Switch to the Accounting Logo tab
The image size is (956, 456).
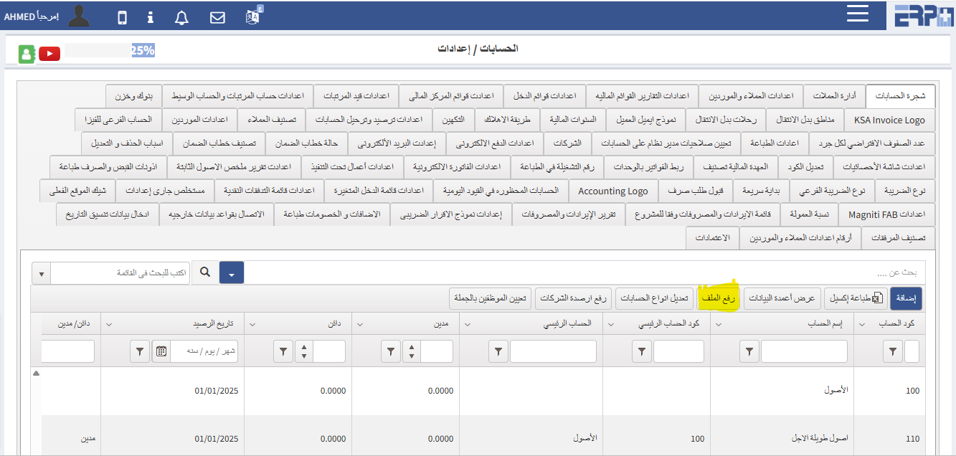[612, 191]
